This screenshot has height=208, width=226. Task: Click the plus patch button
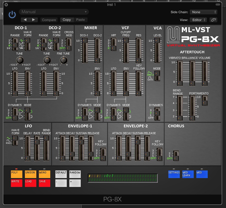75,183
